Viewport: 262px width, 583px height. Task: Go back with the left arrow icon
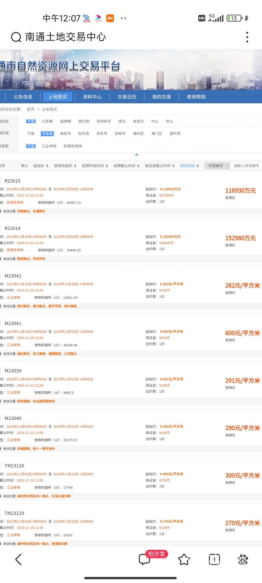[19, 559]
